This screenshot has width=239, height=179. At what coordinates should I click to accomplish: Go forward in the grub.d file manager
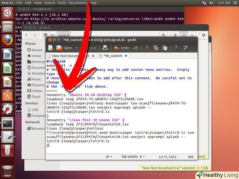click(x=35, y=35)
